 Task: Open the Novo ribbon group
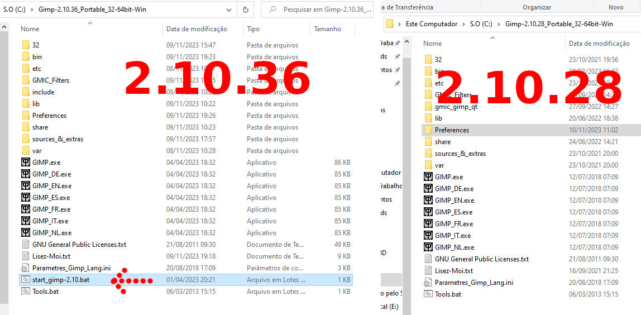click(x=616, y=7)
